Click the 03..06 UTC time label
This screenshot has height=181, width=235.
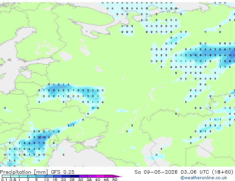(x=195, y=172)
